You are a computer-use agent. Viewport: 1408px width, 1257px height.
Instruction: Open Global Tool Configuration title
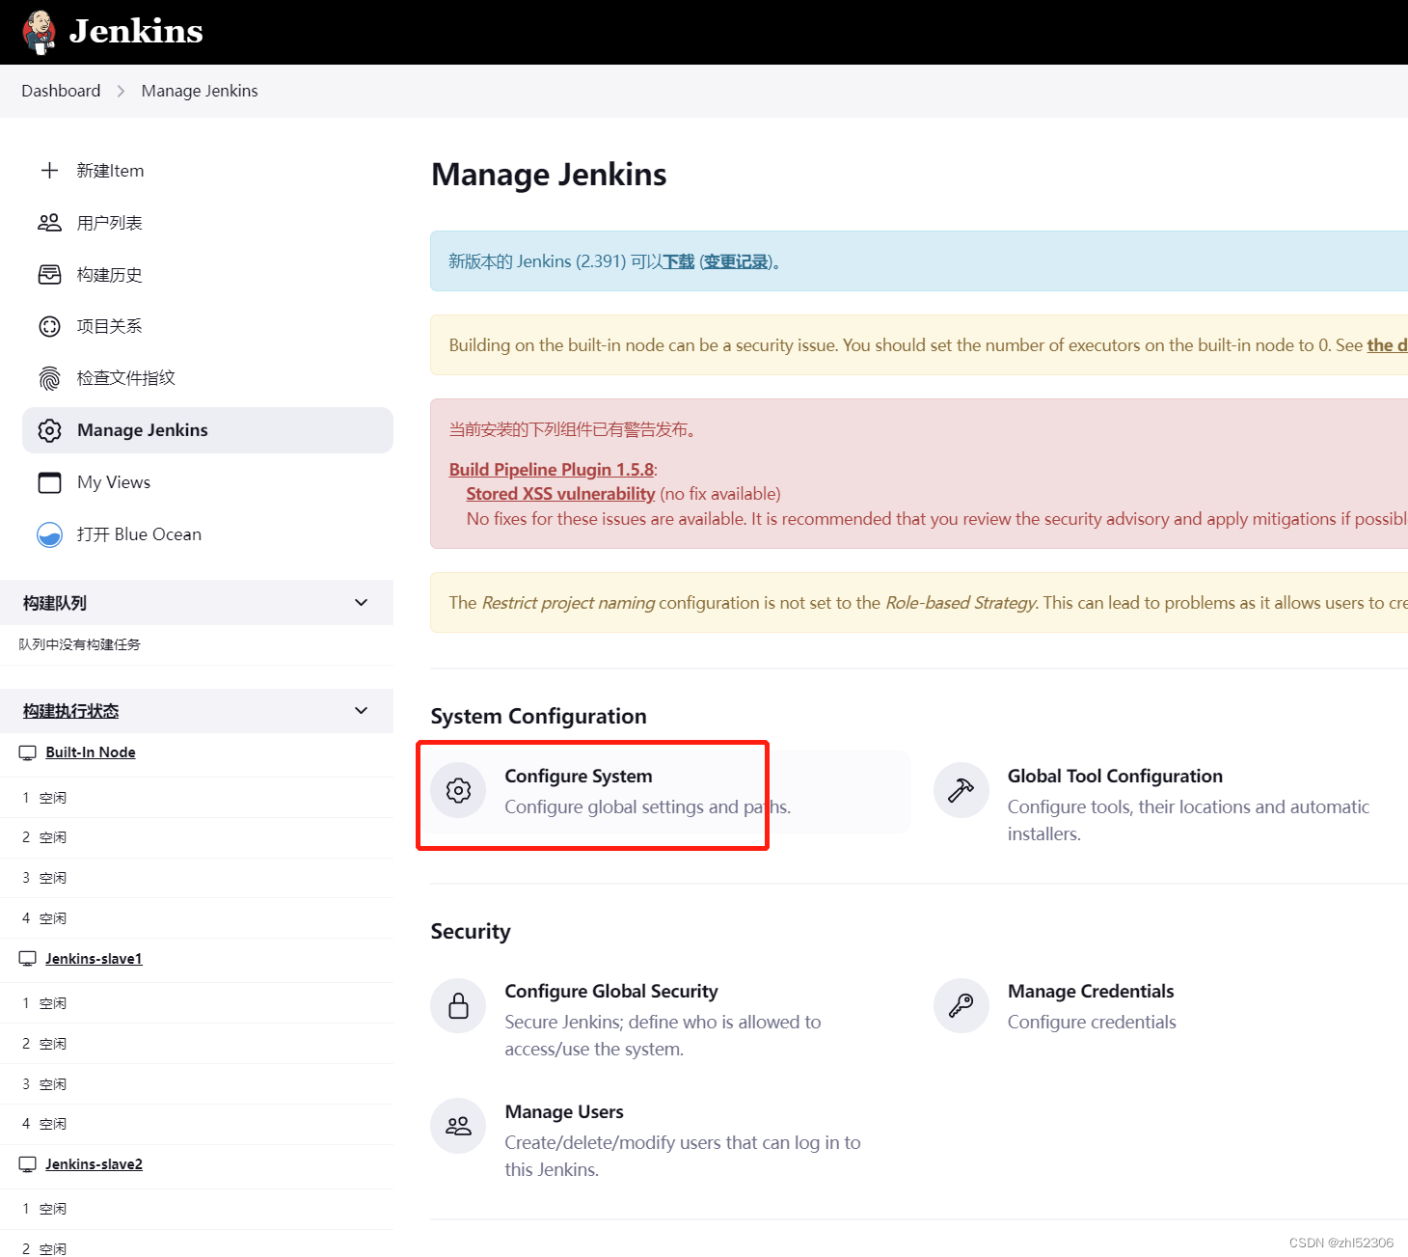tap(1115, 777)
